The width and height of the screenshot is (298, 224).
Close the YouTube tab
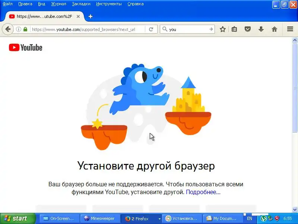tap(78, 16)
